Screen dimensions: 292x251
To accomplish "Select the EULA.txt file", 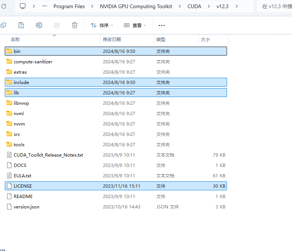I will [22, 176].
